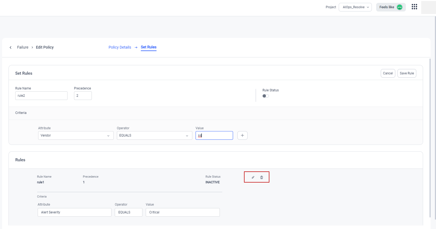This screenshot has height=229, width=436.
Task: Toggle the Rule Status switch
Action: pyautogui.click(x=265, y=96)
